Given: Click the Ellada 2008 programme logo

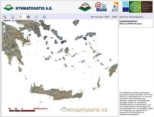Looking at the screenshot, I should (x=115, y=7).
